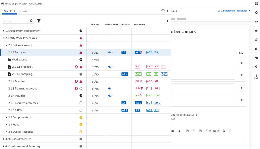260x149 pixels.
Task: Toggle the 2.1.6 RAPD status circle
Action: 81,110
